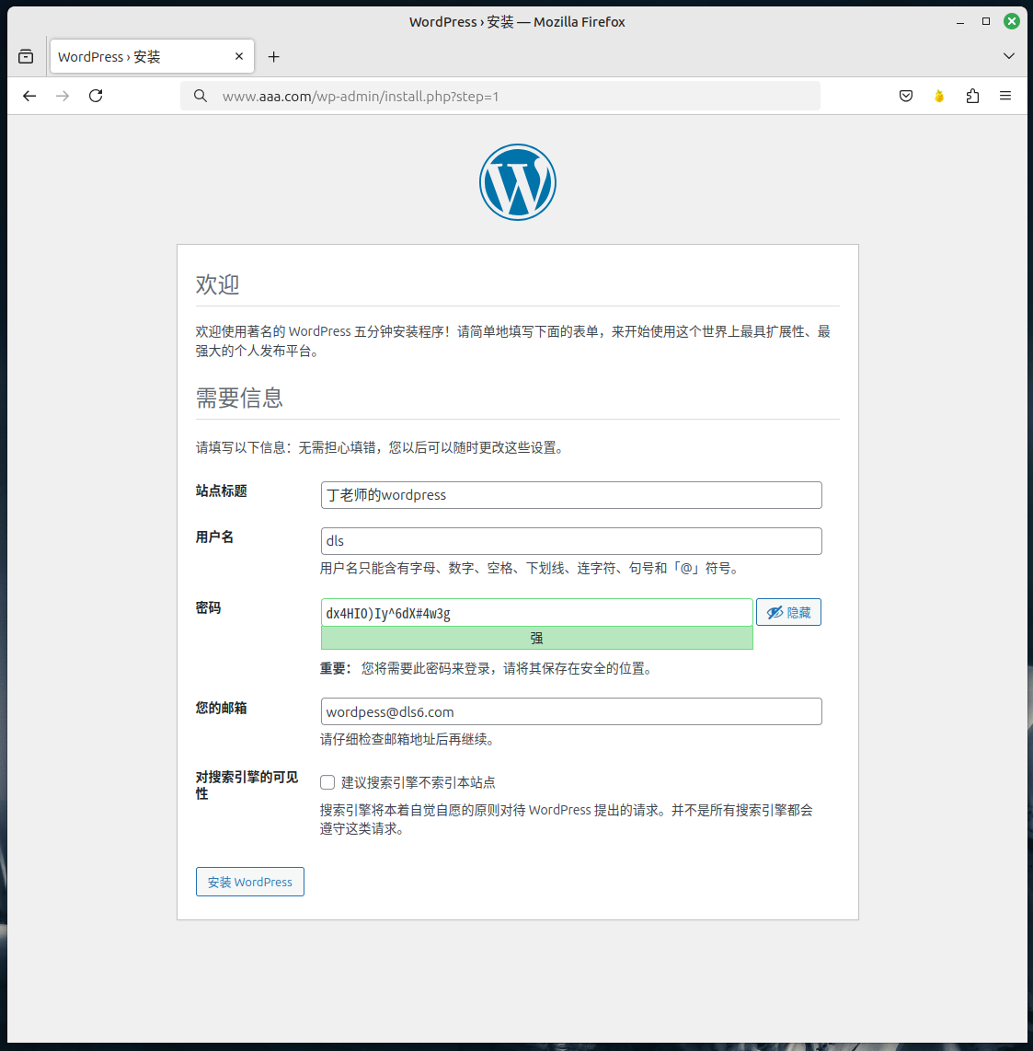The width and height of the screenshot is (1033, 1051).
Task: Click the username rules hint under 用户名
Action: pyautogui.click(x=530, y=569)
